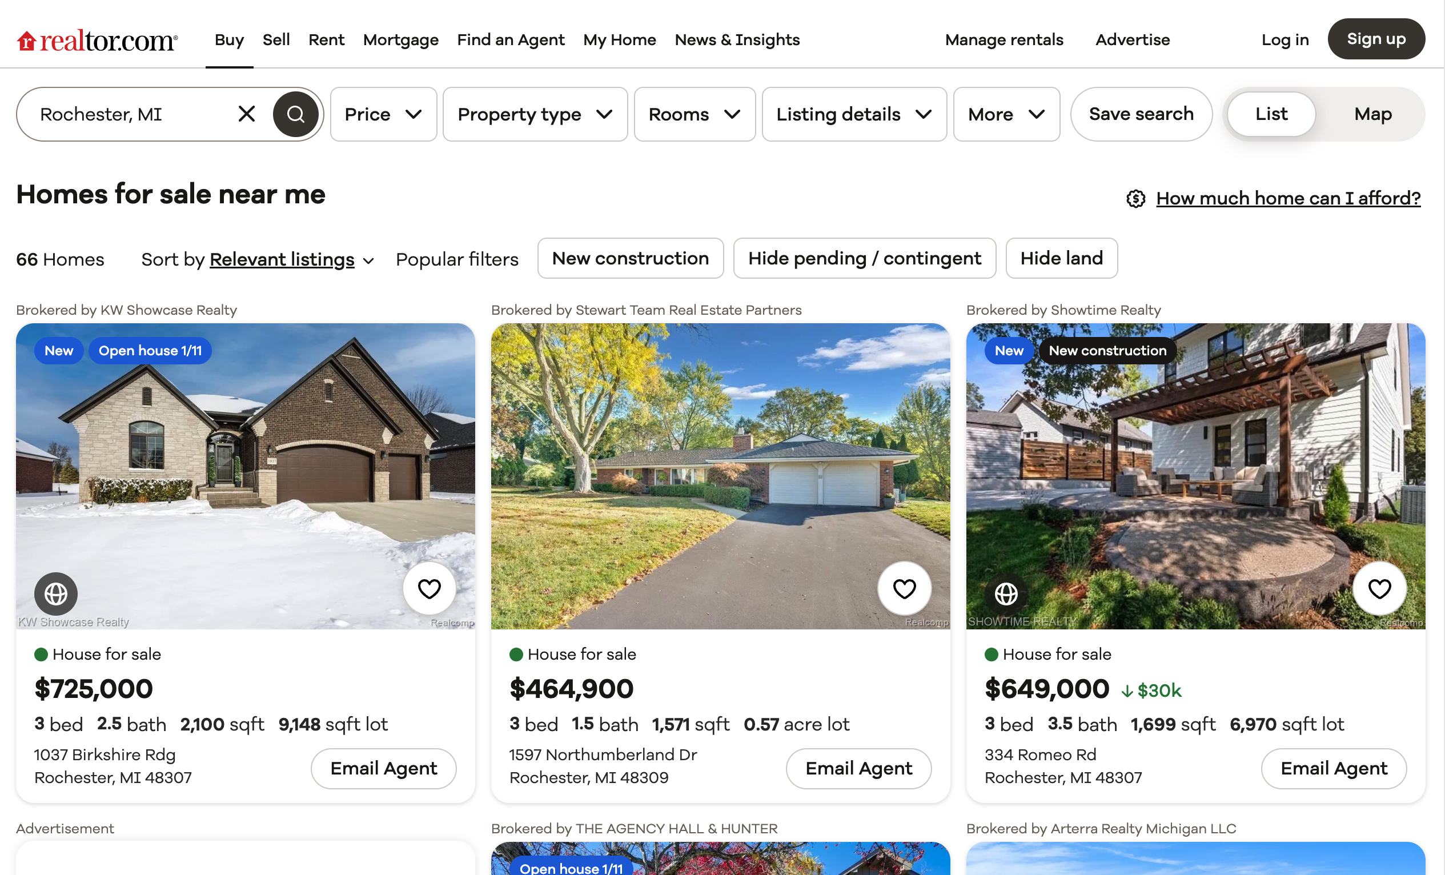Toggle the New construction popular filter
Viewport: 1445px width, 875px height.
point(631,258)
